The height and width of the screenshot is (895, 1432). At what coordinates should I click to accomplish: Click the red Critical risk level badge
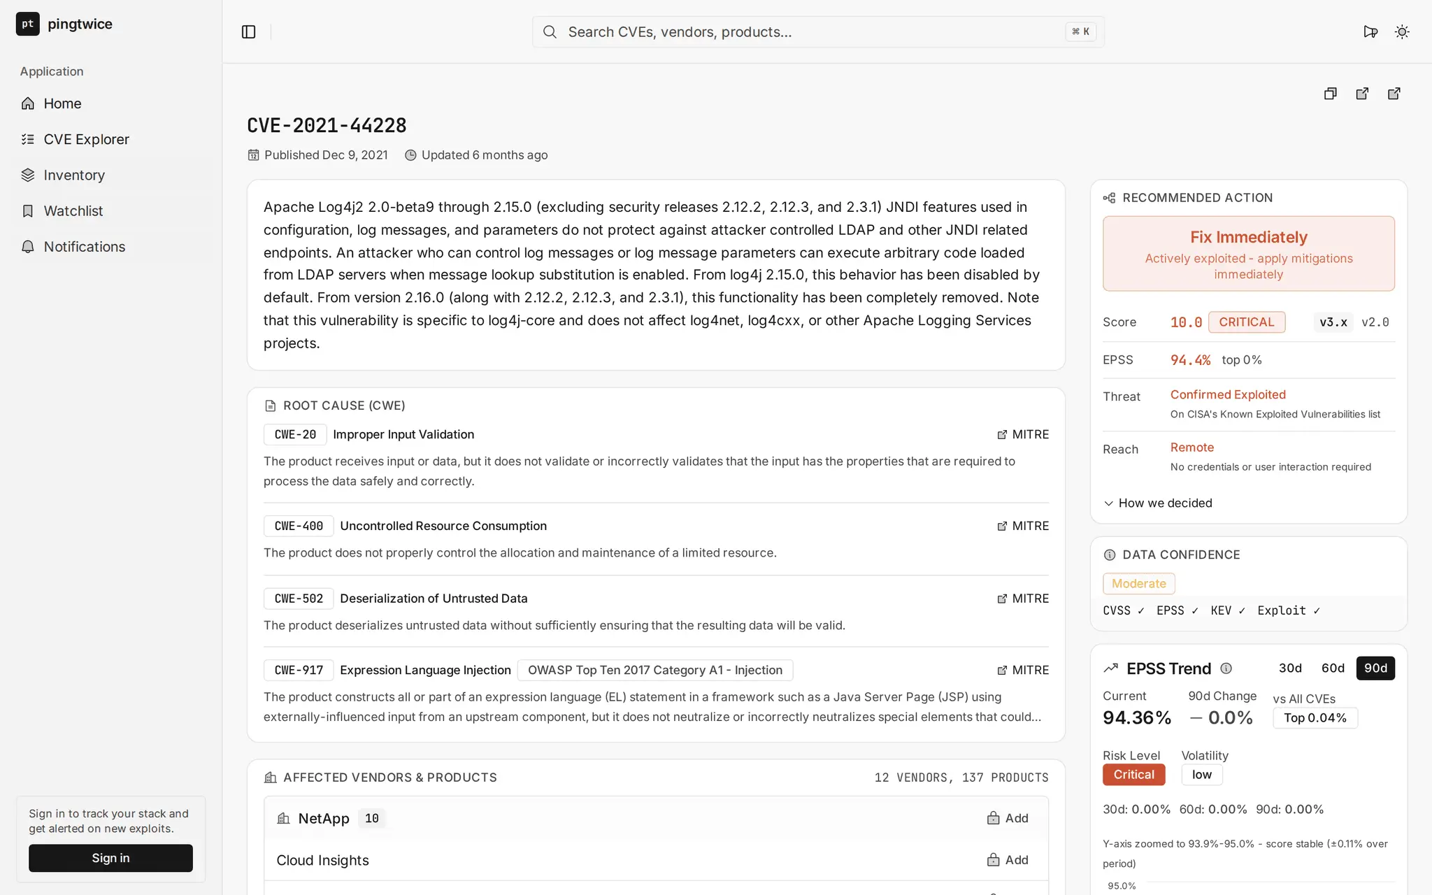(x=1134, y=775)
